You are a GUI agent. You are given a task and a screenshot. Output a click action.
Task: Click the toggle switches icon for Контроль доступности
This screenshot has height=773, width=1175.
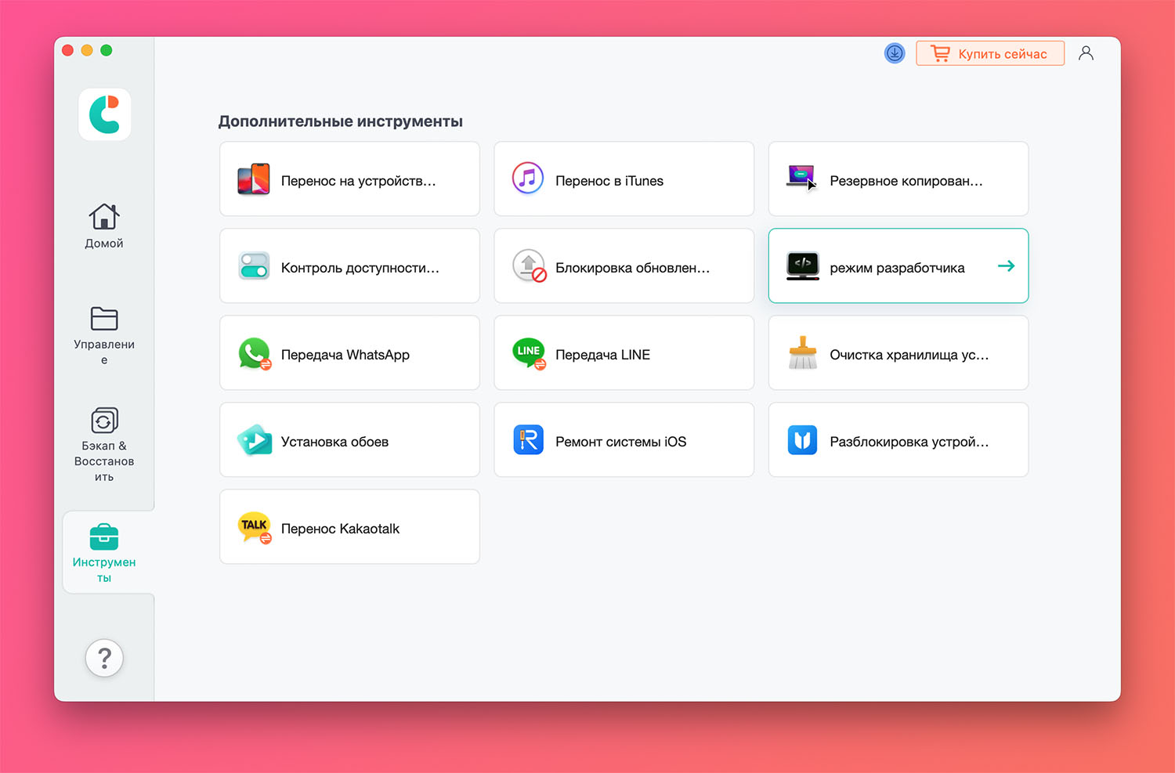[254, 266]
